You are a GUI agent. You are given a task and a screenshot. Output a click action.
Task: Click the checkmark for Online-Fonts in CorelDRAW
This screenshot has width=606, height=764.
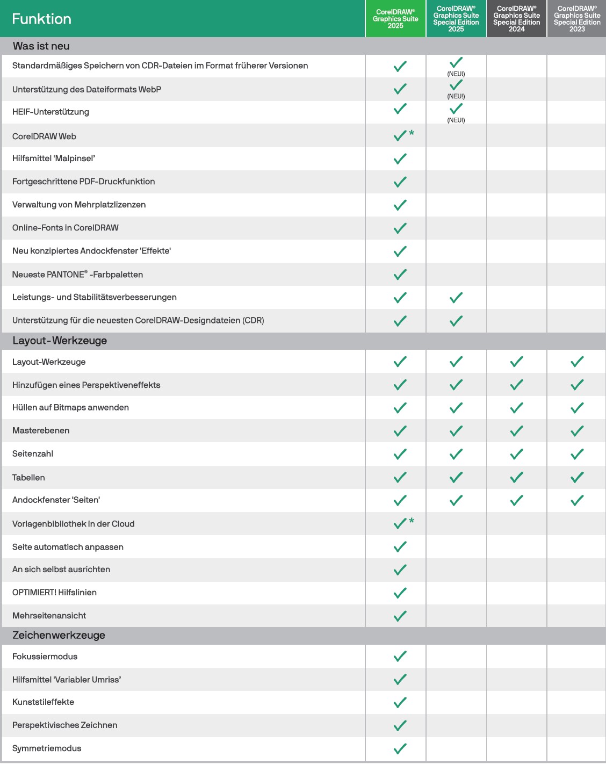click(400, 228)
